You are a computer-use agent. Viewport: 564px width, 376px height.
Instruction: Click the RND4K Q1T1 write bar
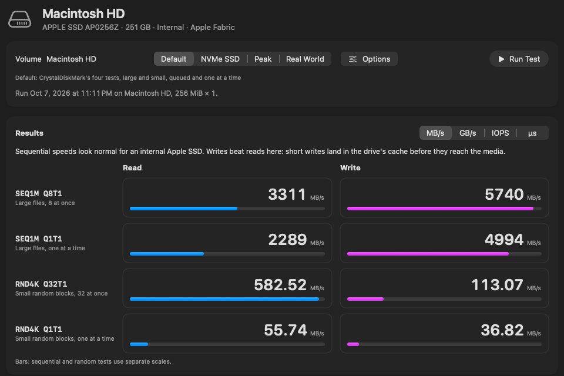[x=444, y=344]
